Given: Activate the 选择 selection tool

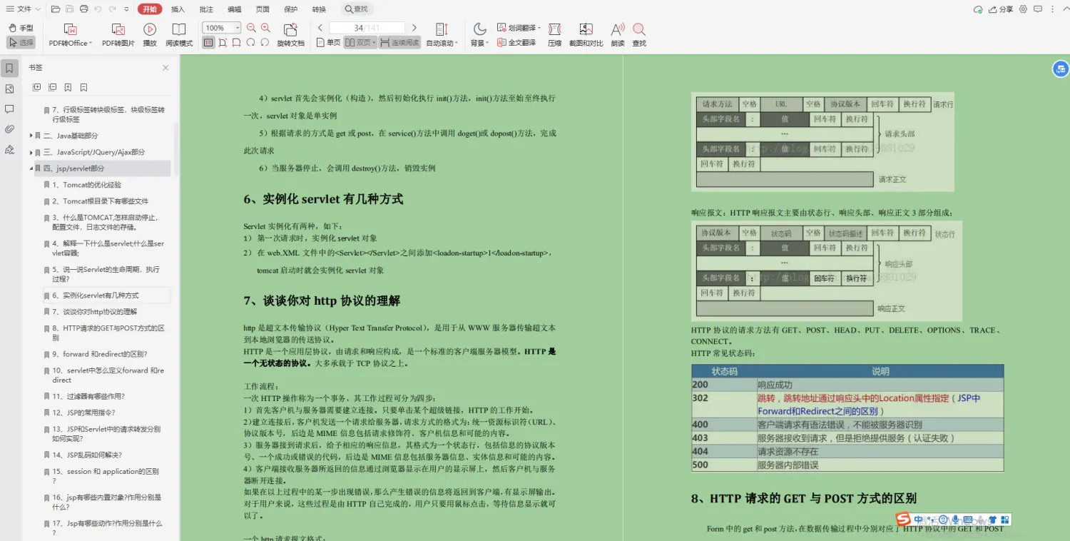Looking at the screenshot, I should point(21,43).
